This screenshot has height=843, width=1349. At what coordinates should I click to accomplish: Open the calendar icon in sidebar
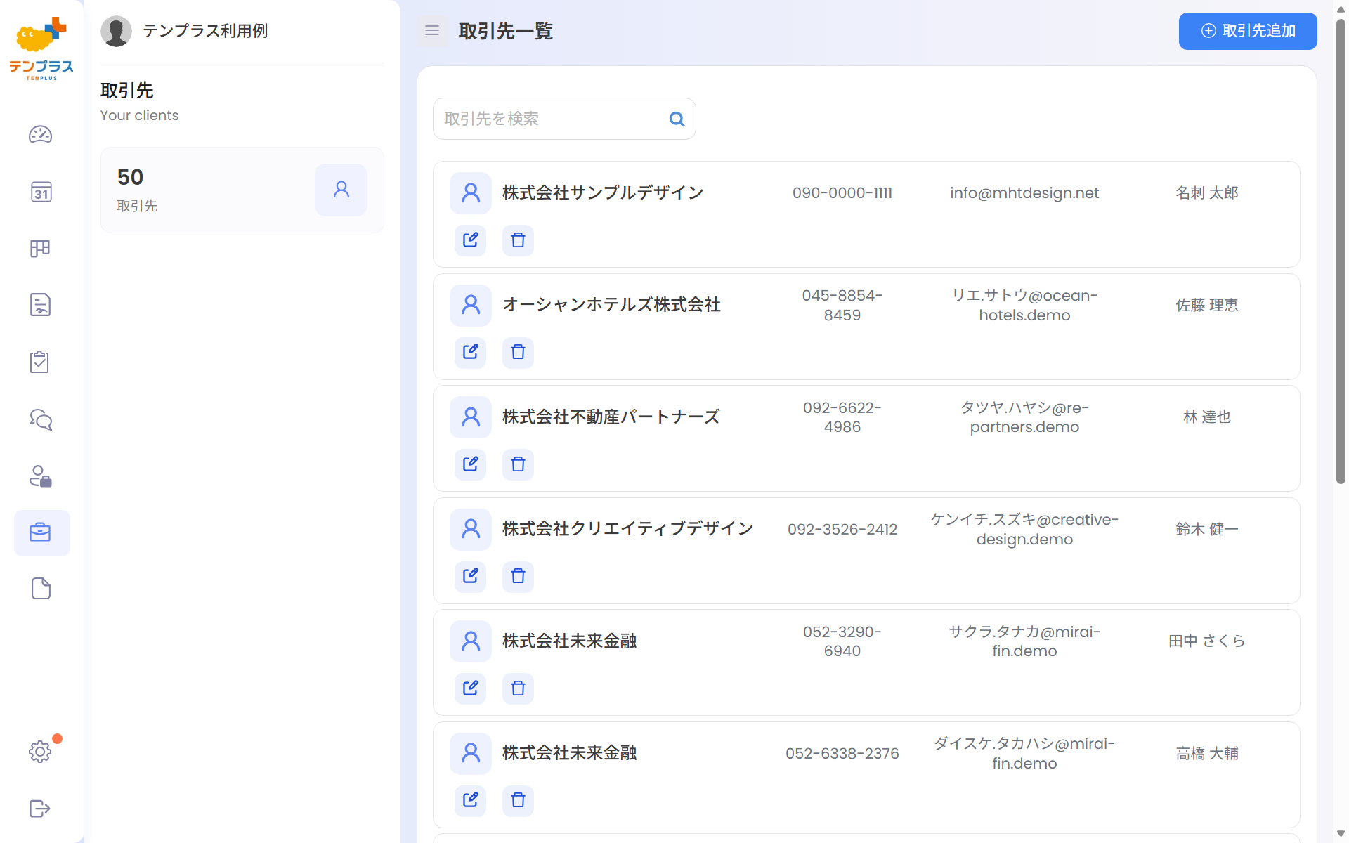pos(41,192)
